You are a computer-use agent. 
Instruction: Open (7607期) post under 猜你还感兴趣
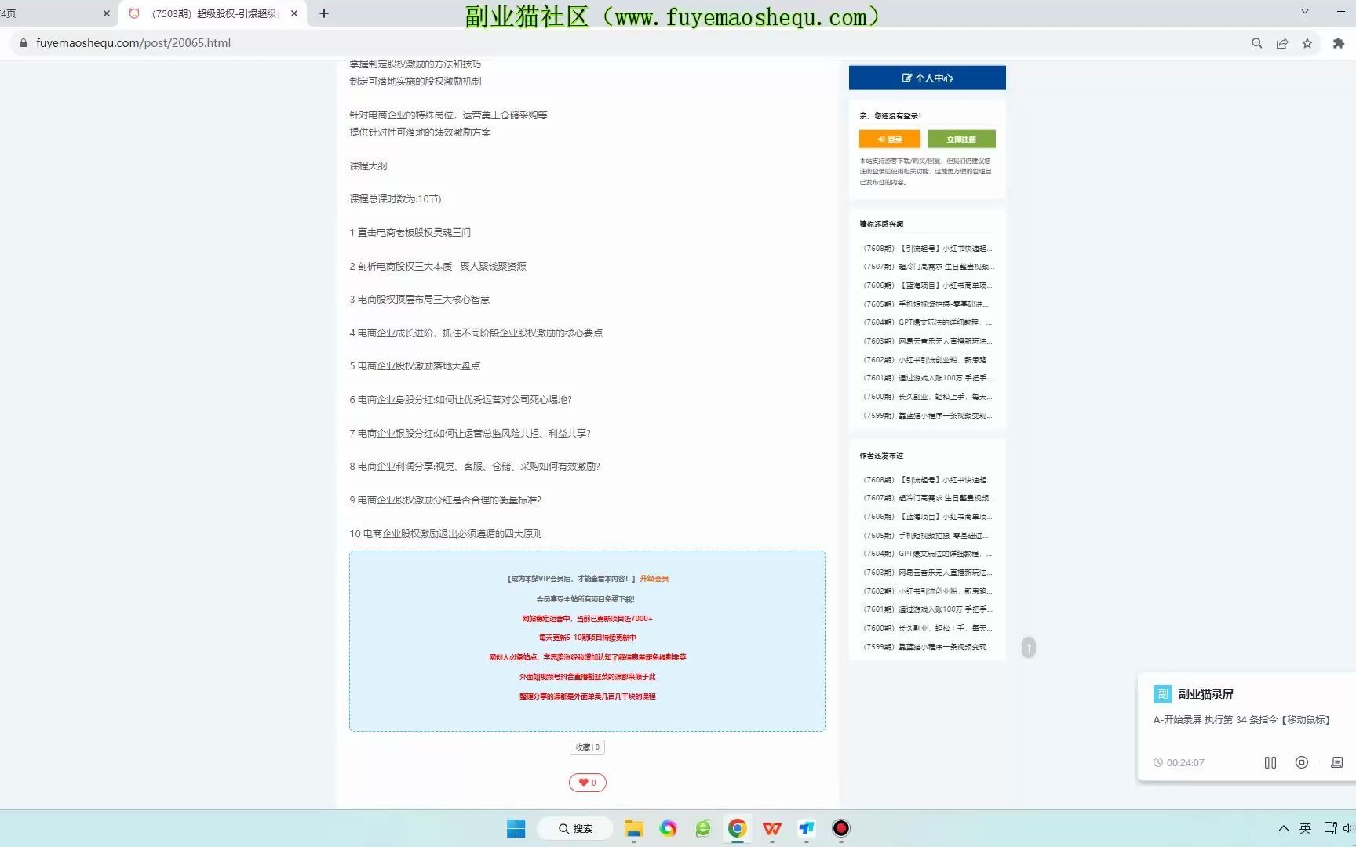click(928, 267)
